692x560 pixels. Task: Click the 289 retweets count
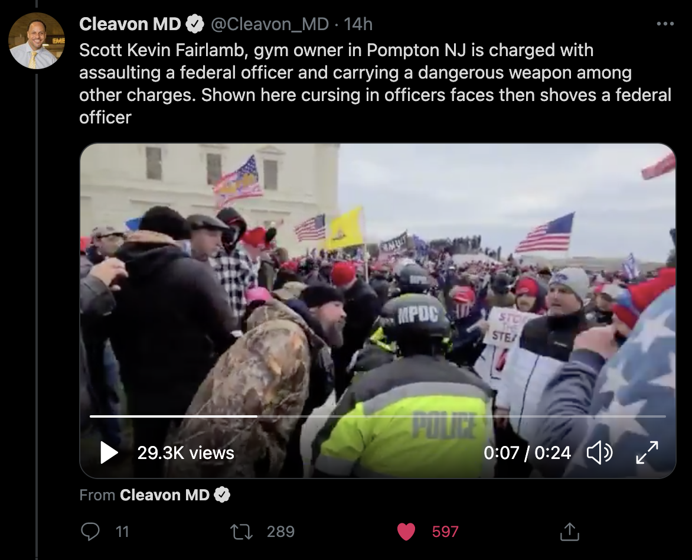coord(280,531)
